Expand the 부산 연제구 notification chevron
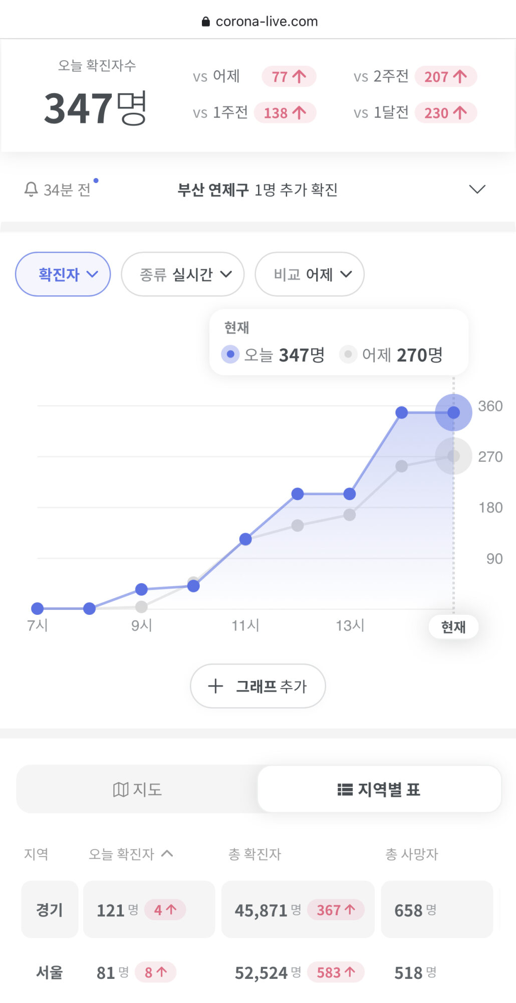 (x=477, y=189)
